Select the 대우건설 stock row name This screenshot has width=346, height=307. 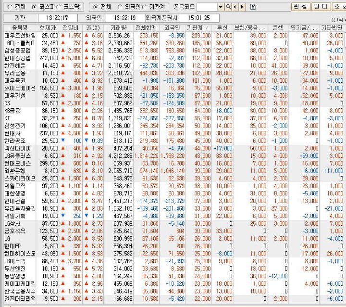tap(15, 96)
